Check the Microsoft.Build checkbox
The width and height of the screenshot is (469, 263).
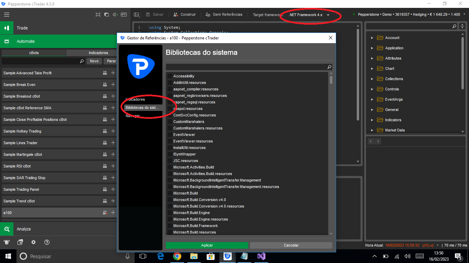[x=170, y=193]
